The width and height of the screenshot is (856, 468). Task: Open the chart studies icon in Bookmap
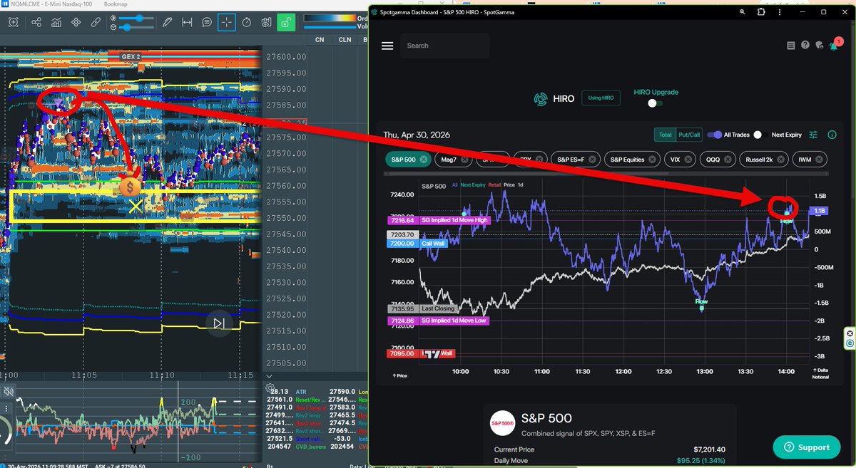pyautogui.click(x=56, y=22)
